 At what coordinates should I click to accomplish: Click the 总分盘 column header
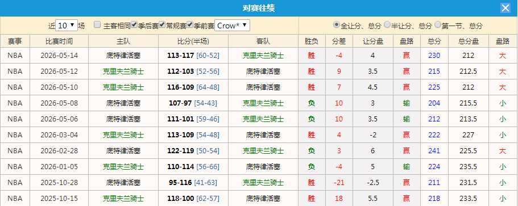coord(469,41)
